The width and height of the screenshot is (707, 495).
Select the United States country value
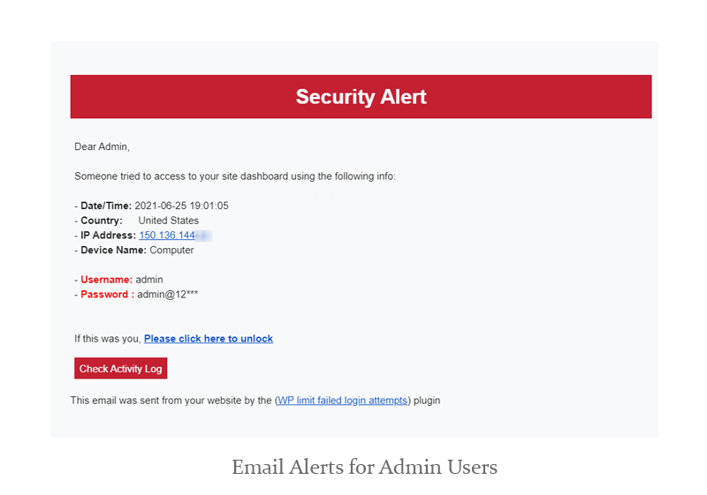pyautogui.click(x=169, y=221)
